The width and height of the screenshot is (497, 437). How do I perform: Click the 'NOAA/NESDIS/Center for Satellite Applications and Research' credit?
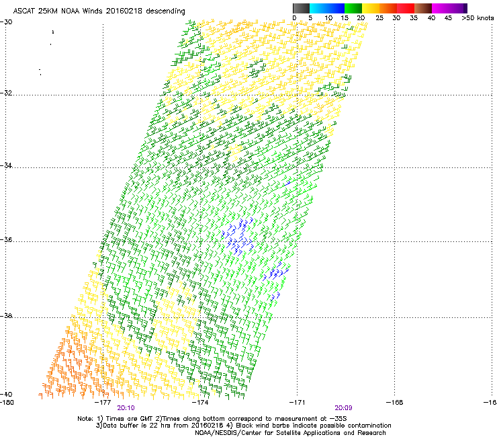click(x=290, y=433)
